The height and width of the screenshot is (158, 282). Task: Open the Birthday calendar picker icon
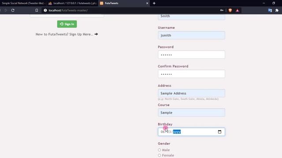(219, 132)
